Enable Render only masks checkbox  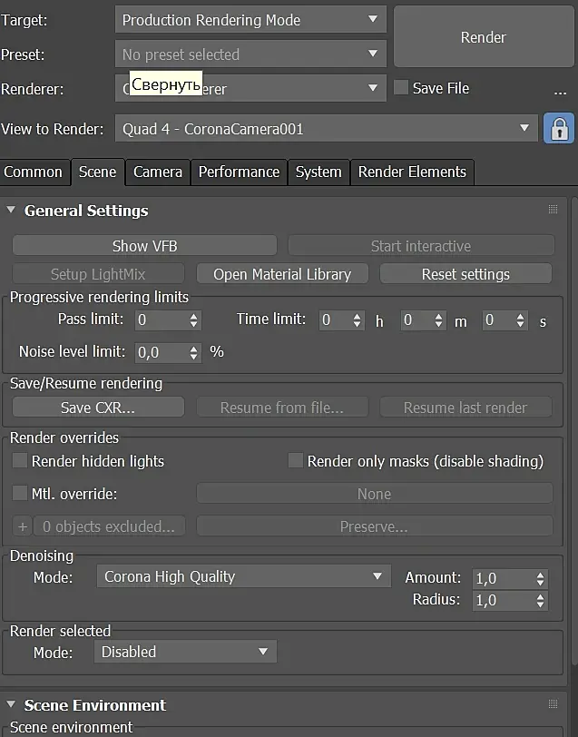click(x=295, y=461)
